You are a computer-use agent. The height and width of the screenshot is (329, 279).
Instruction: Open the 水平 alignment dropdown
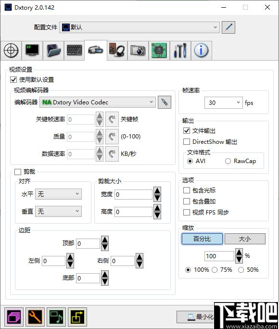pos(58,194)
